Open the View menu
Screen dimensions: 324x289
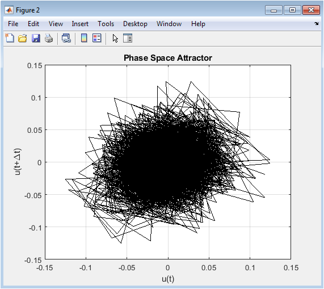coord(56,24)
